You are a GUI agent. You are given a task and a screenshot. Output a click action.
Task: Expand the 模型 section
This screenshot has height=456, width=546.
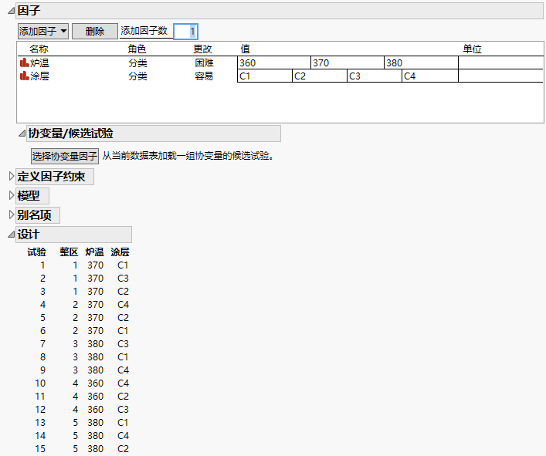click(11, 195)
